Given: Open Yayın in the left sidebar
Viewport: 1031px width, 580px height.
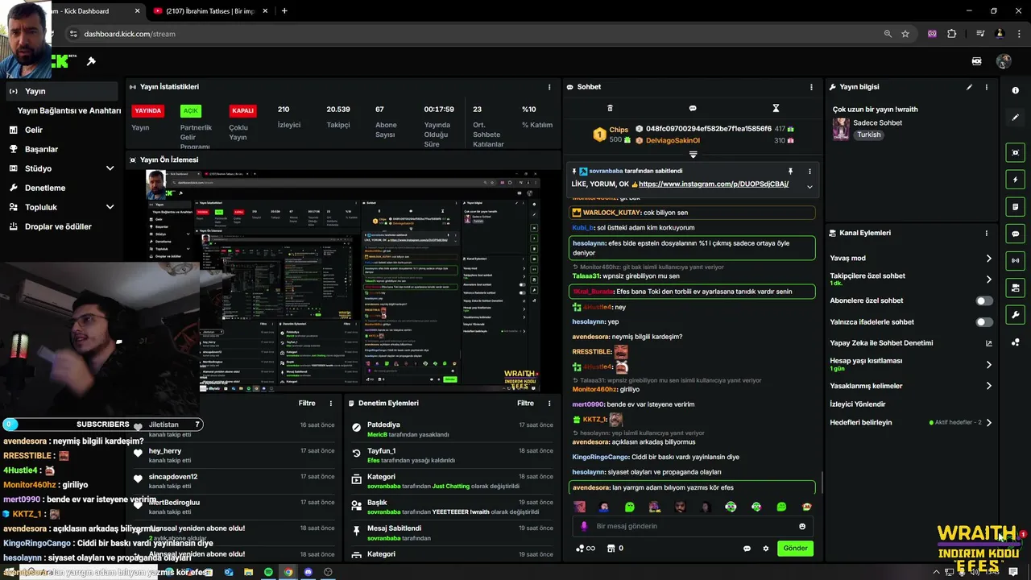Looking at the screenshot, I should (x=61, y=91).
